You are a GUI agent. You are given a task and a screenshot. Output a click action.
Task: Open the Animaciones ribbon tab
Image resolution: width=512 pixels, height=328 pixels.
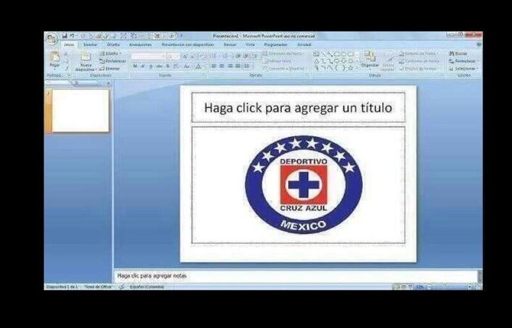[x=140, y=45]
